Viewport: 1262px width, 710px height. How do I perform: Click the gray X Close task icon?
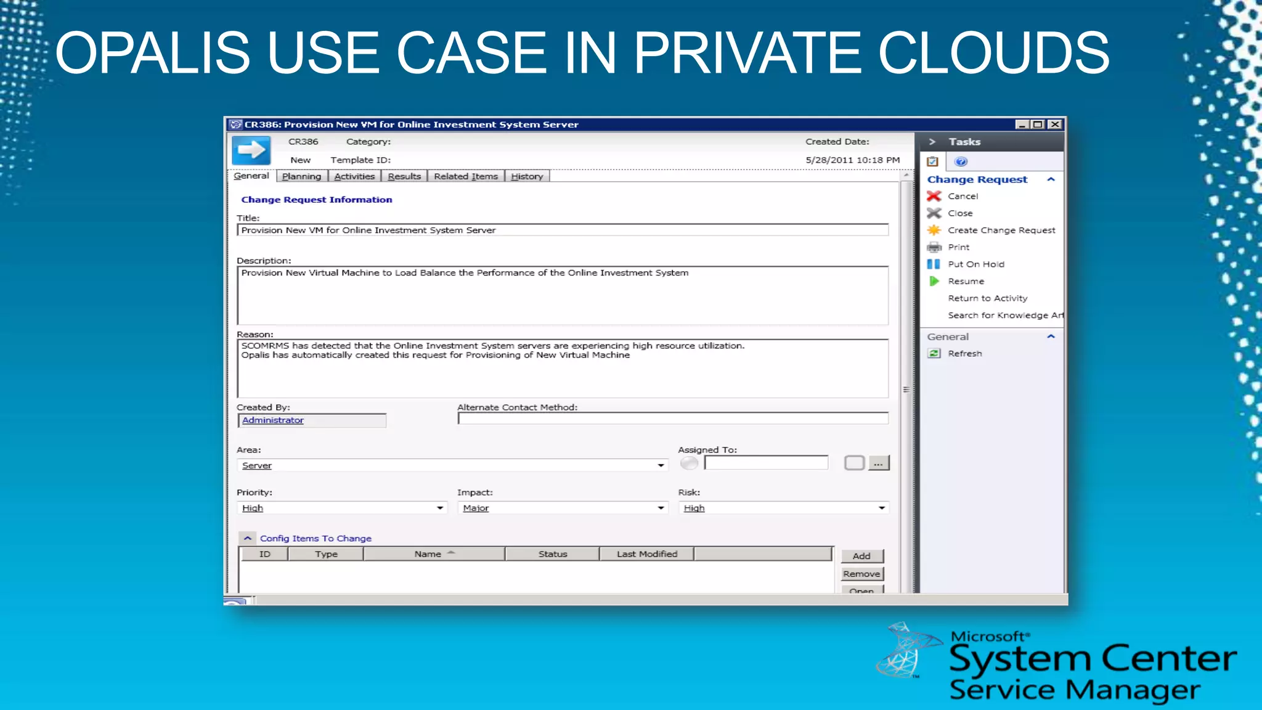(934, 213)
